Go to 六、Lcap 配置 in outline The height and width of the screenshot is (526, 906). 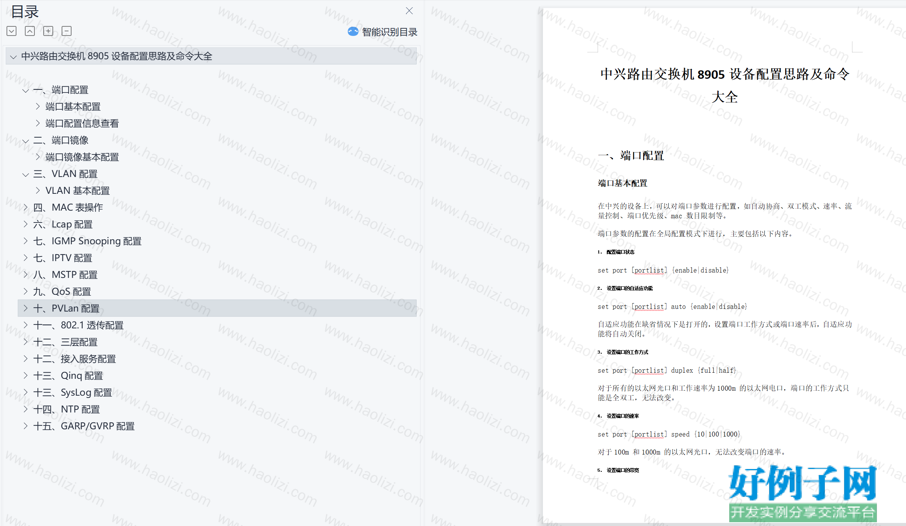(63, 224)
